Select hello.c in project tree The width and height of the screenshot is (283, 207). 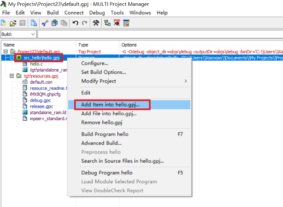tap(36, 64)
